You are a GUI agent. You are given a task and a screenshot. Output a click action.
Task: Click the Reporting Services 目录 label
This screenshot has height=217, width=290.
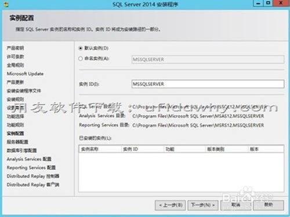coord(104,125)
